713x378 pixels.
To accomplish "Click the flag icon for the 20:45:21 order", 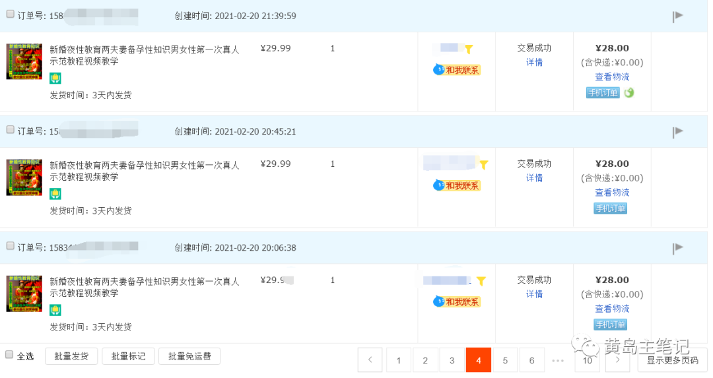I will [677, 132].
